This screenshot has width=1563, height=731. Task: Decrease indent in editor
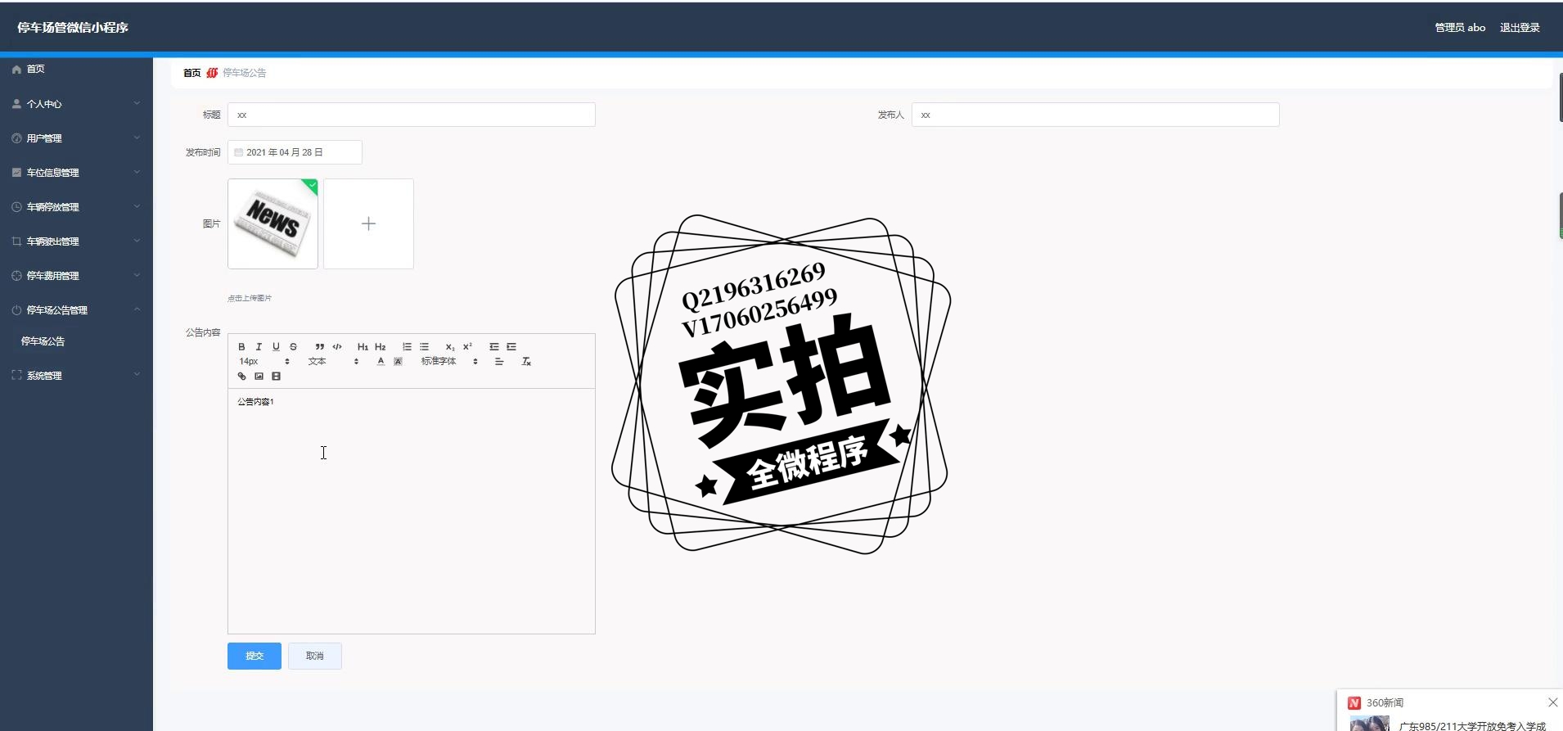point(494,347)
